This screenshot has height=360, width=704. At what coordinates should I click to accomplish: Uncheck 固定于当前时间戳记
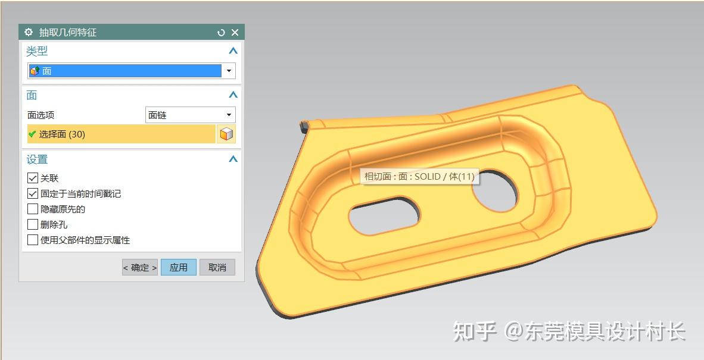coord(33,193)
